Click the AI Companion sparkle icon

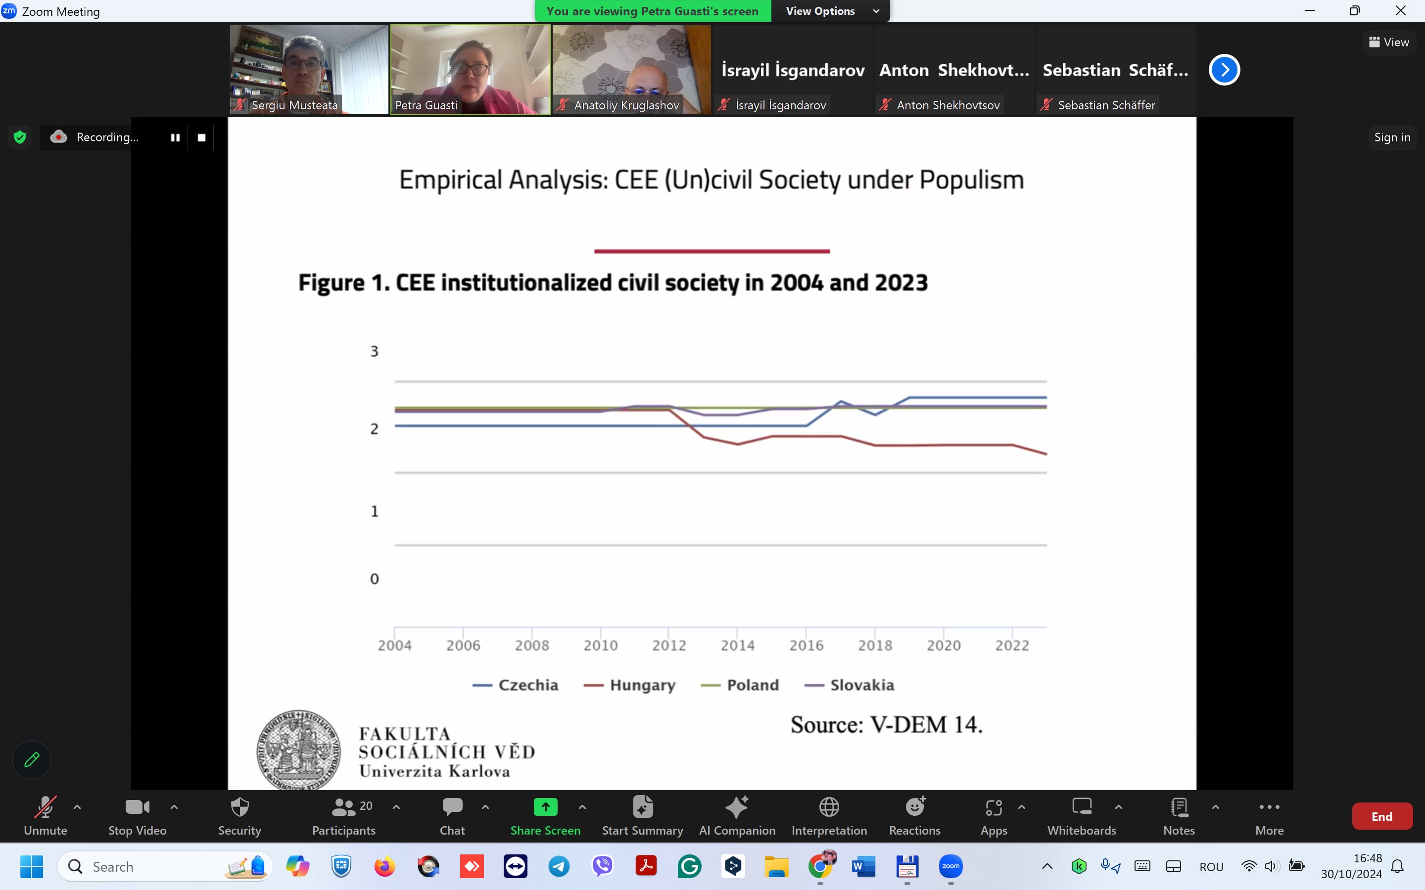pyautogui.click(x=737, y=807)
